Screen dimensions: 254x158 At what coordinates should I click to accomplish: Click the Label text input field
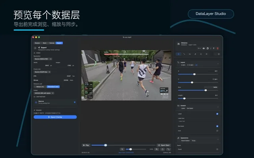pos(198,121)
